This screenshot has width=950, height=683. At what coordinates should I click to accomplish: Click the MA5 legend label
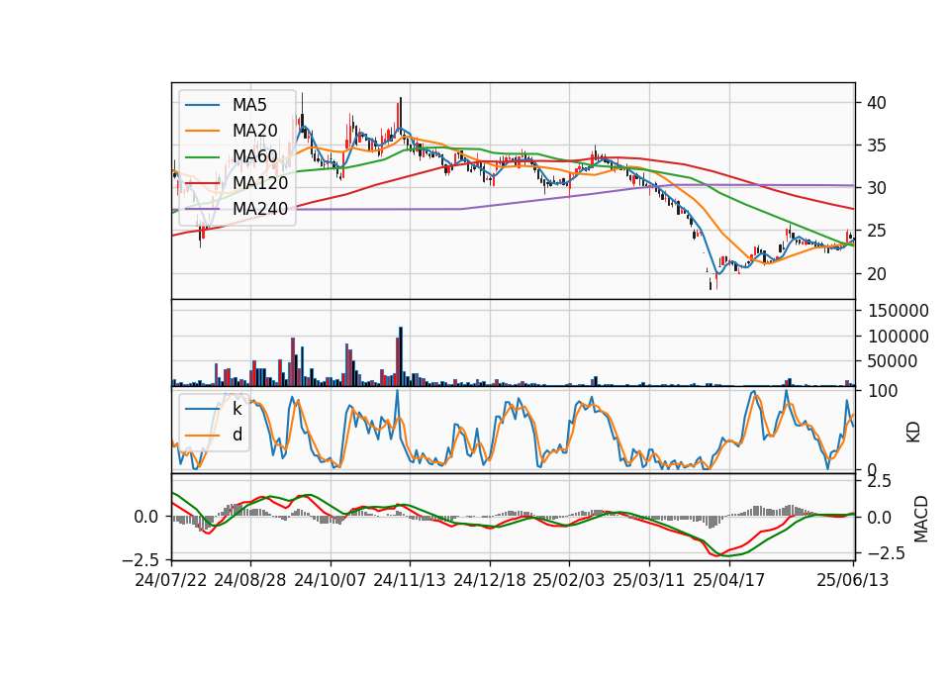249,105
